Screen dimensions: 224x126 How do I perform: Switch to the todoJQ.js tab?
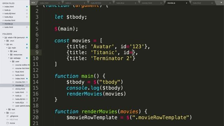[120, 3]
